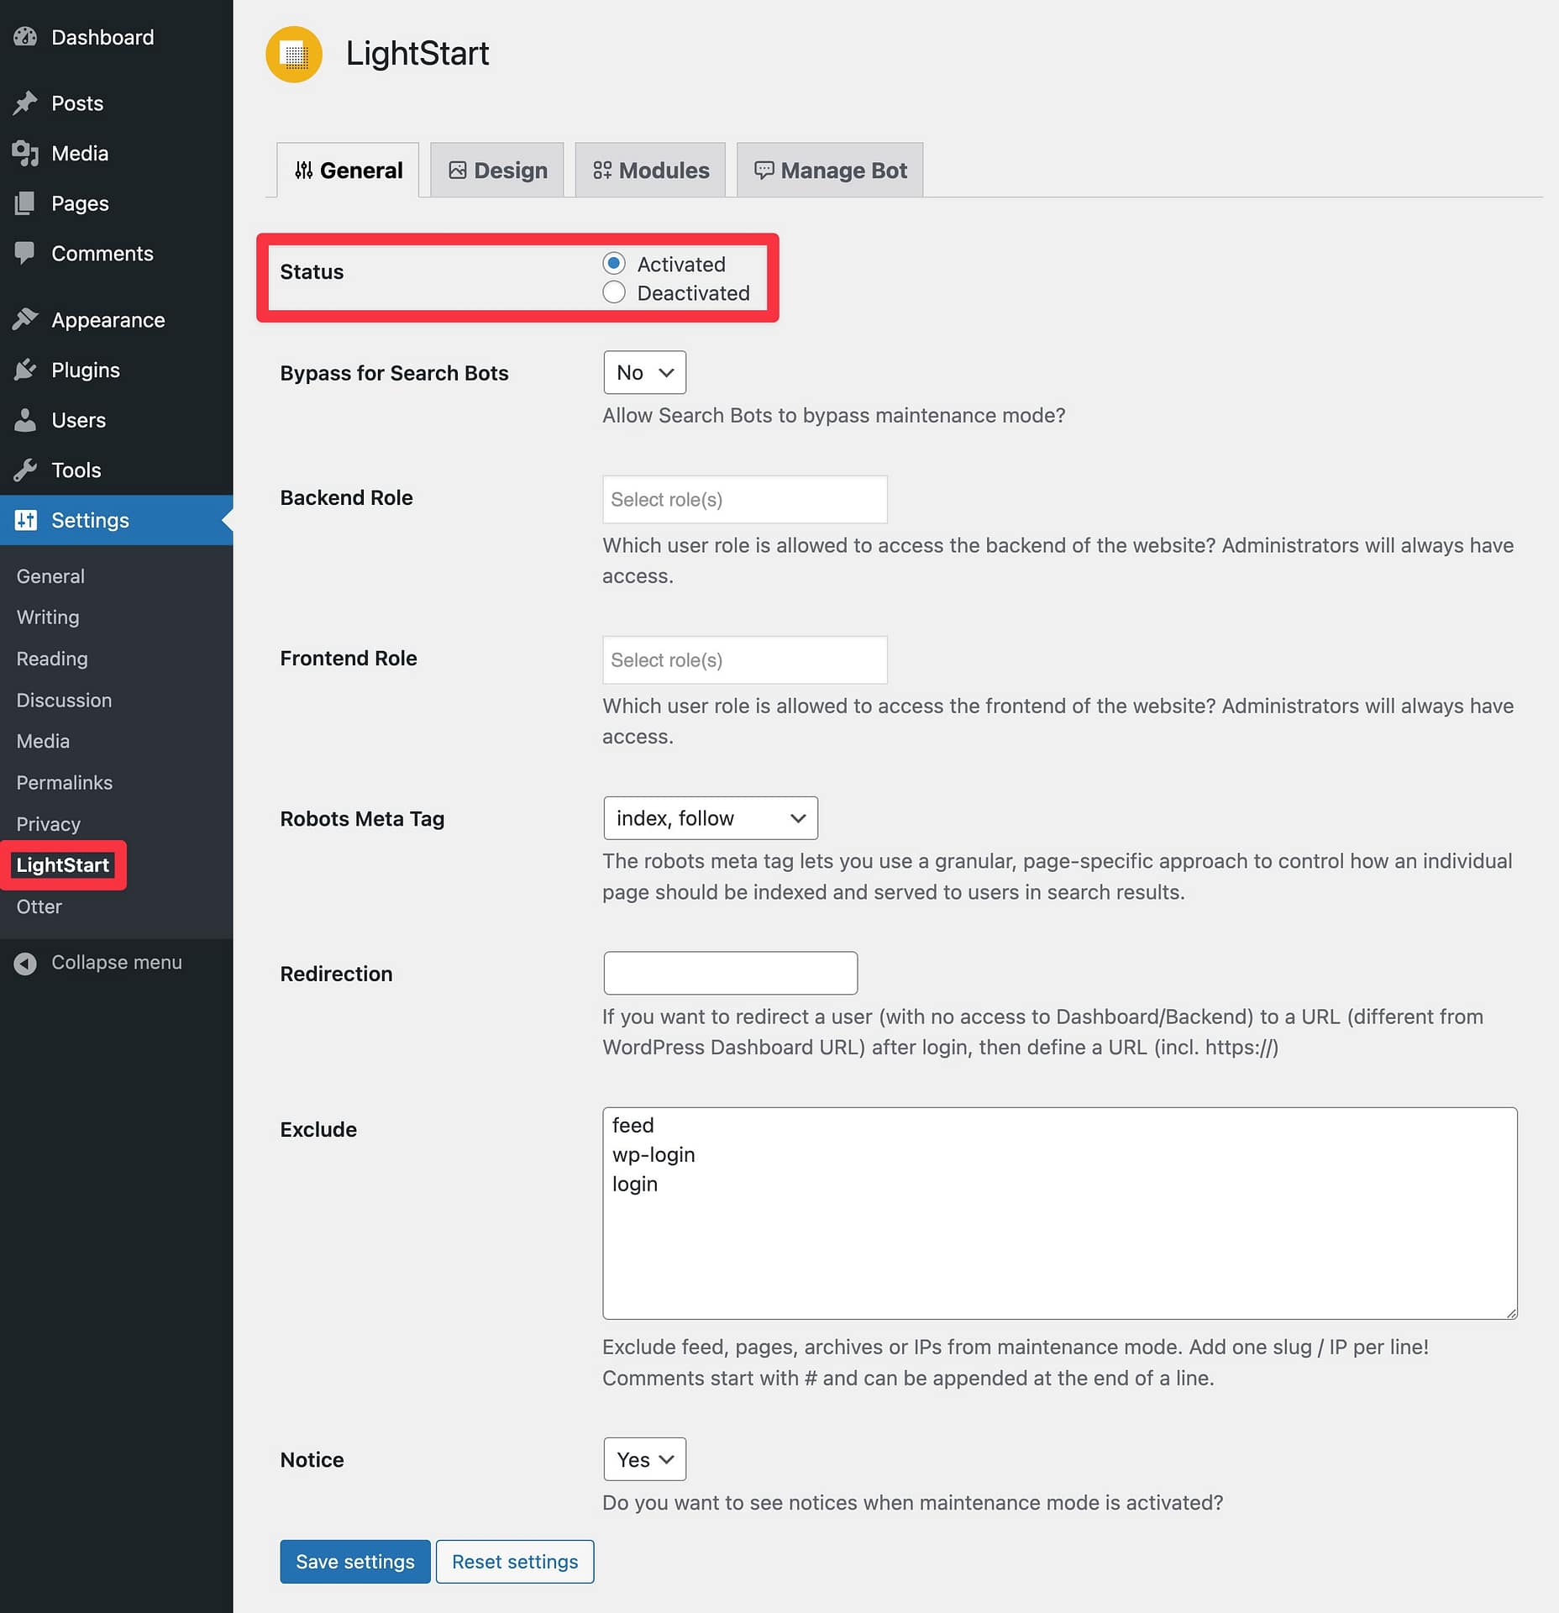This screenshot has height=1613, width=1559.
Task: Select the Tools wrench icon
Action: (x=26, y=470)
